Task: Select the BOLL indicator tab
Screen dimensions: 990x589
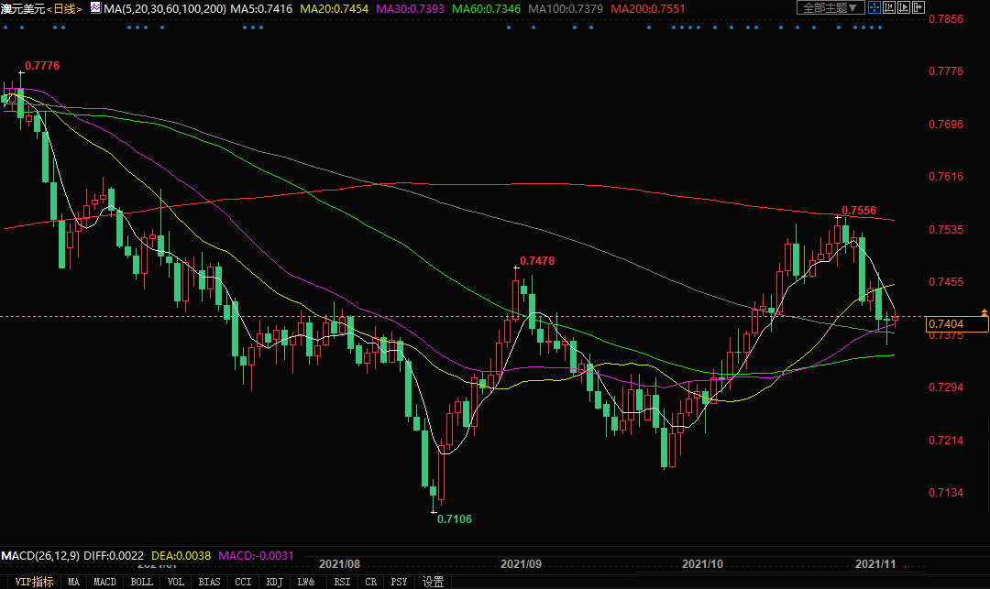Action: 141,582
